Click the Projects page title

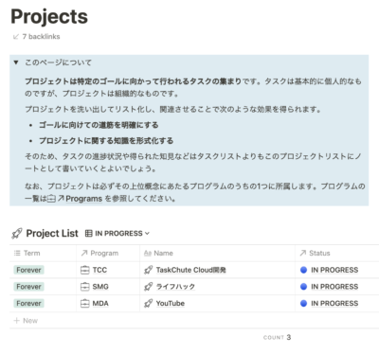tap(49, 17)
